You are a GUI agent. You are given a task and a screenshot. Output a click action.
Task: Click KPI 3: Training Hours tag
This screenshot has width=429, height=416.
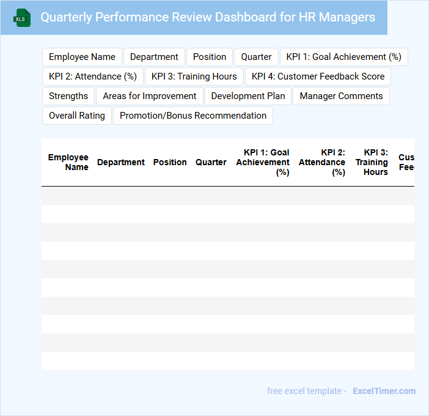pyautogui.click(x=194, y=76)
